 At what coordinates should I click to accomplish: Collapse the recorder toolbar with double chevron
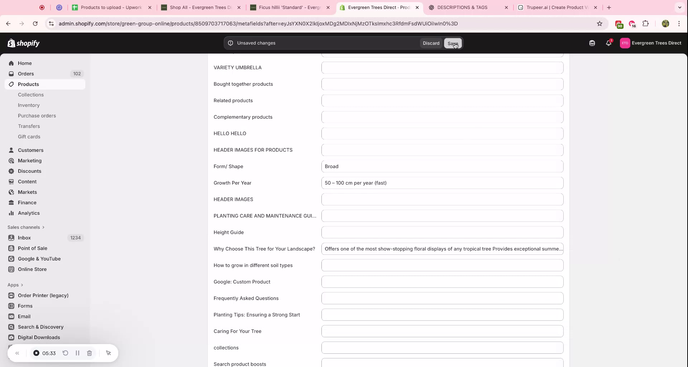click(17, 353)
